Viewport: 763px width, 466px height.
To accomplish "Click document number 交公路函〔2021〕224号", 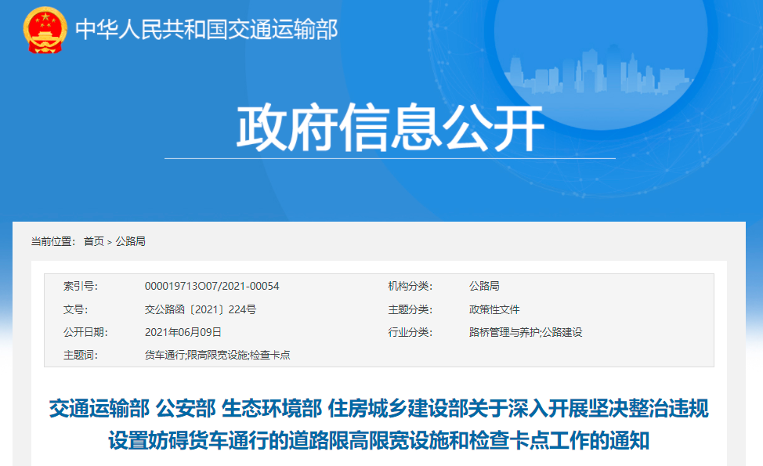I will click(x=200, y=309).
